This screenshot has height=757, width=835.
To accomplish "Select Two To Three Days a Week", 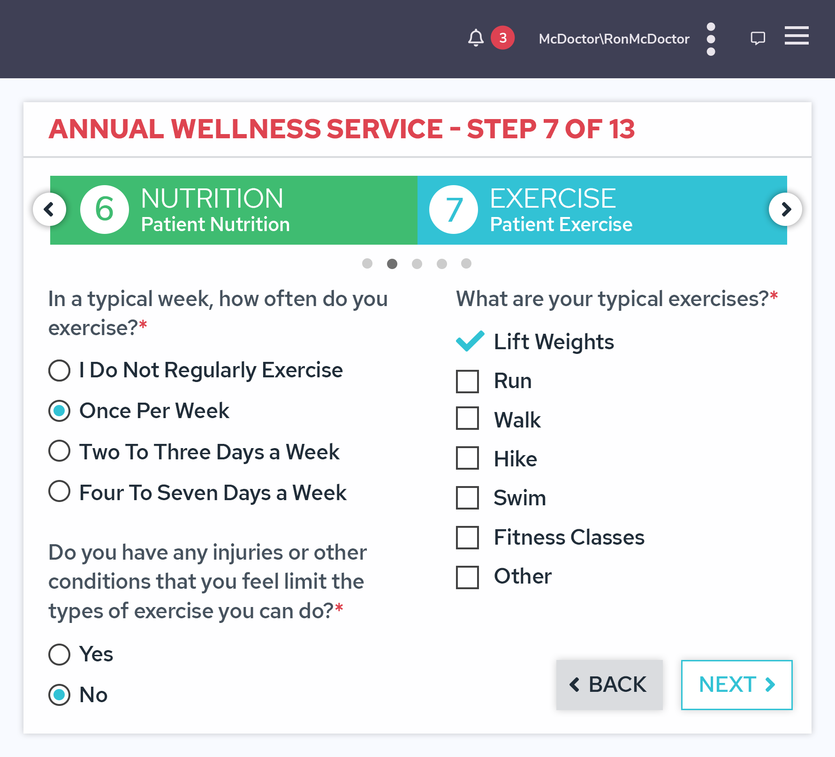I will (x=59, y=451).
